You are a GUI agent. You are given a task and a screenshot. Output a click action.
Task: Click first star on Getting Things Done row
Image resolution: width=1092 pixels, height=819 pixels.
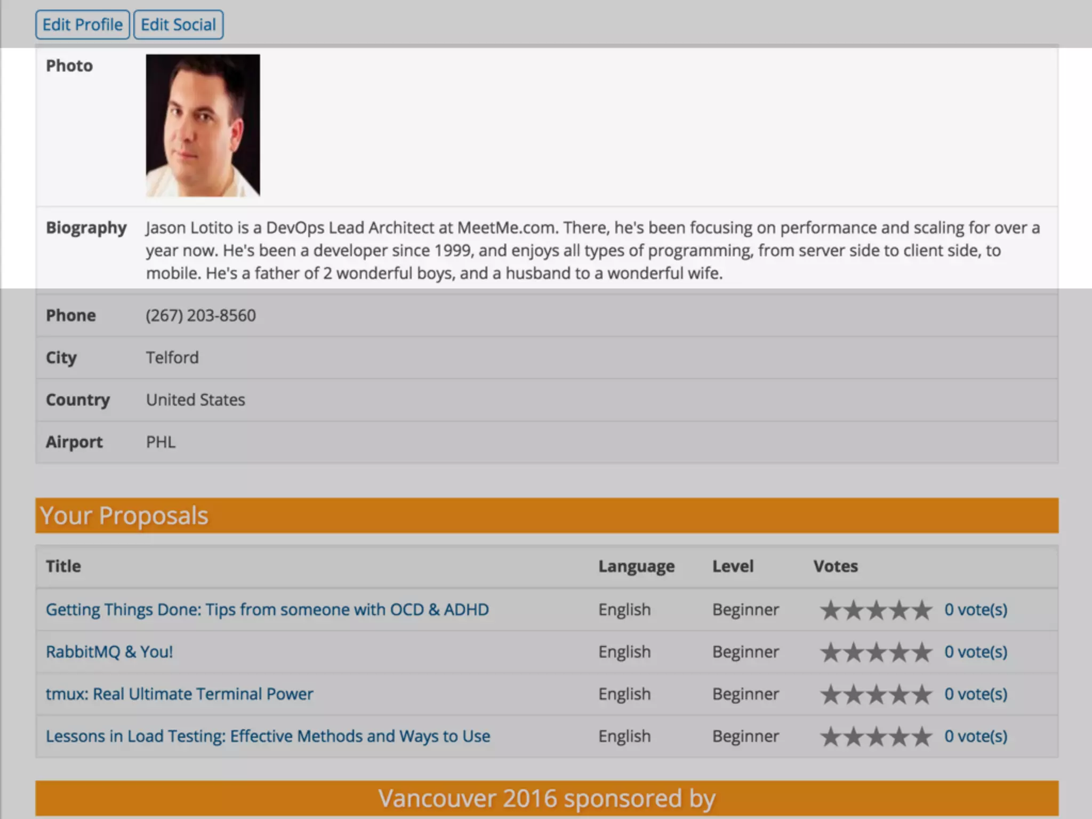pyautogui.click(x=830, y=610)
